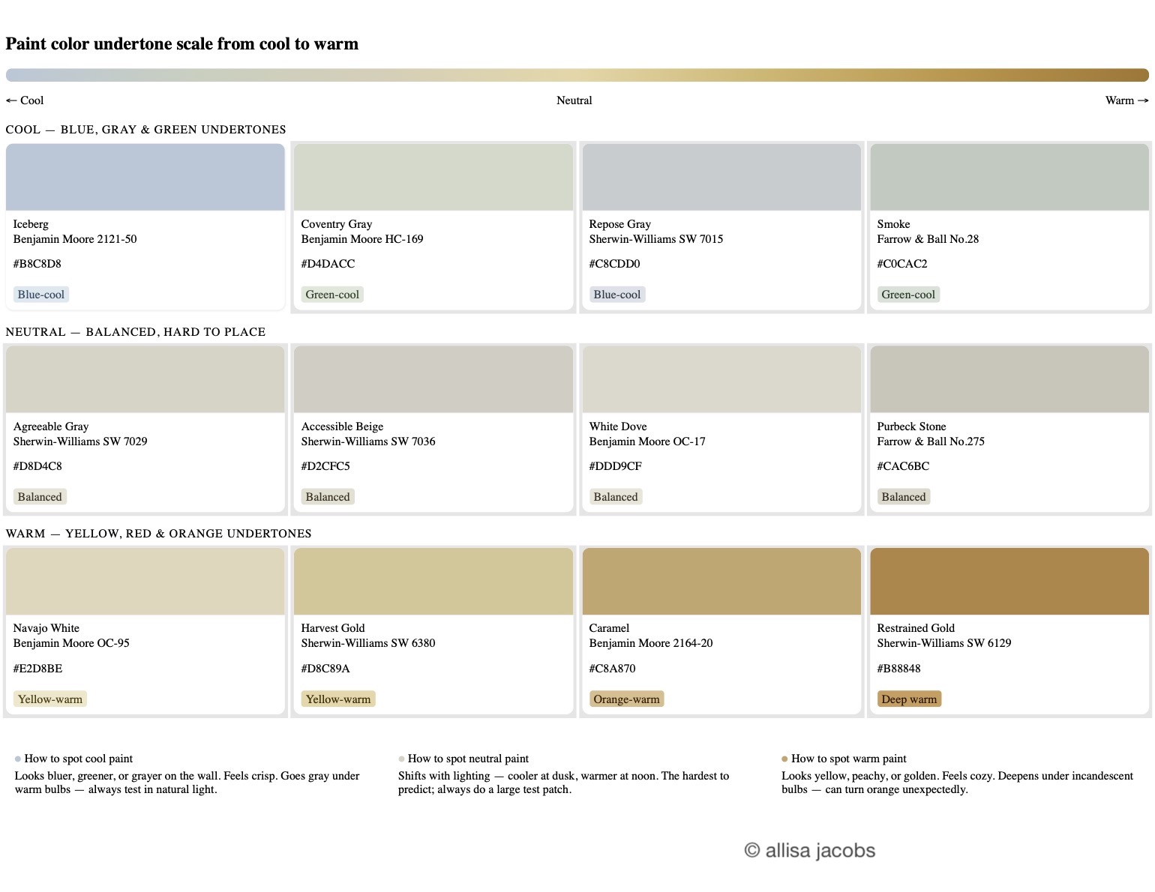
Task: Select the Coventry Gray color swatch
Action: [433, 177]
